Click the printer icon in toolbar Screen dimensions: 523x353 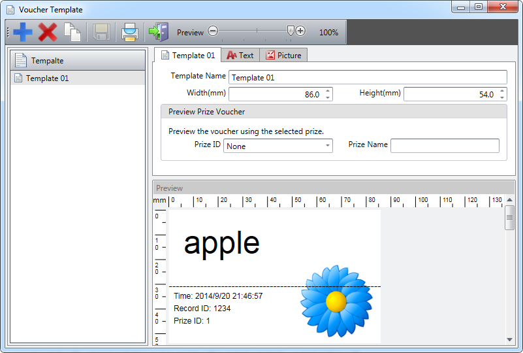[x=130, y=32]
